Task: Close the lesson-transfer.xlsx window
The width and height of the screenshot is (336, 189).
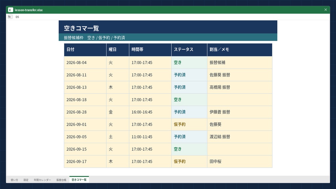Action: [325, 10]
